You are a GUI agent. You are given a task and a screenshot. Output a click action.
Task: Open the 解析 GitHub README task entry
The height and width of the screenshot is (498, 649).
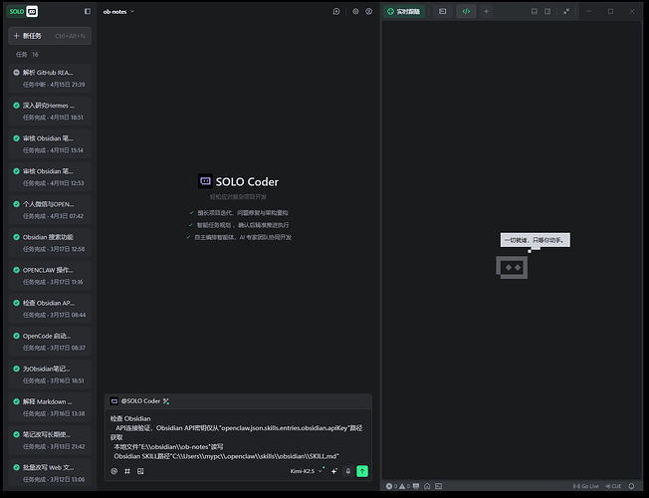50,78
